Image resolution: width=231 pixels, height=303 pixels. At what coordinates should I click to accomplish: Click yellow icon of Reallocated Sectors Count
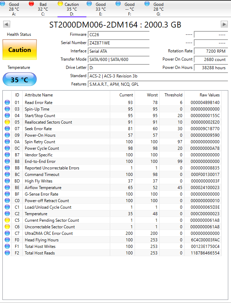[7, 122]
